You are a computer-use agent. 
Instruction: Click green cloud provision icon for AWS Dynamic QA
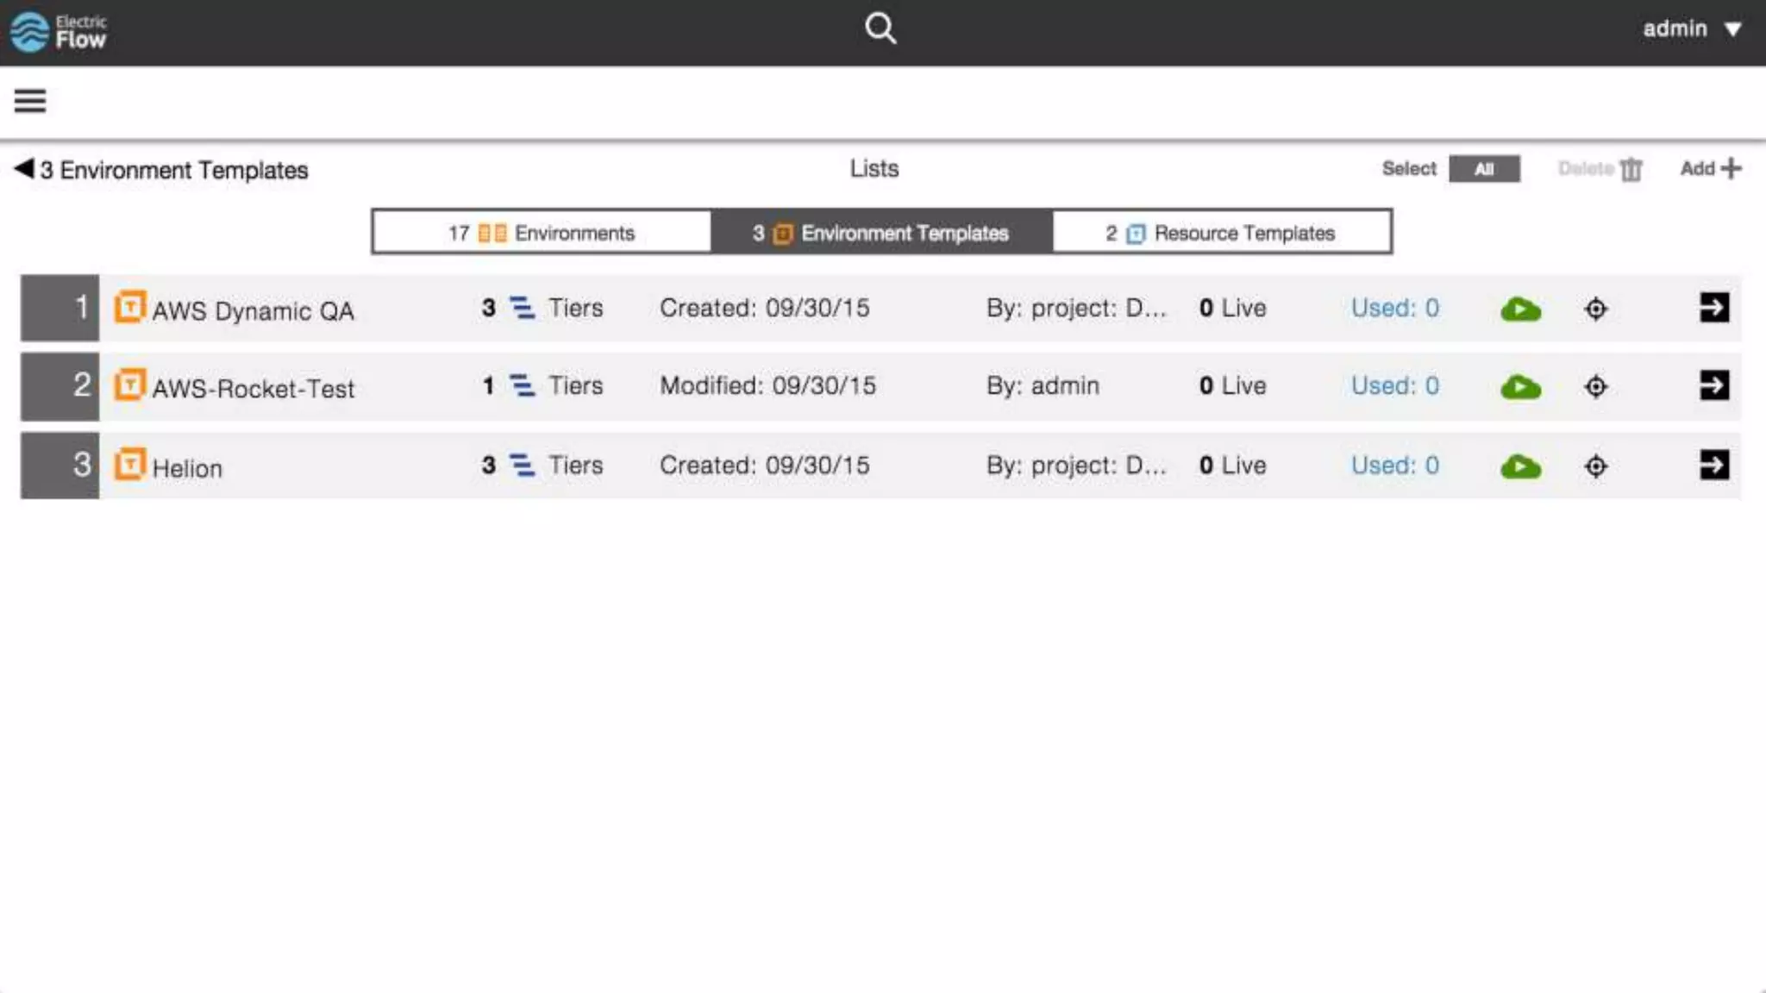tap(1520, 309)
